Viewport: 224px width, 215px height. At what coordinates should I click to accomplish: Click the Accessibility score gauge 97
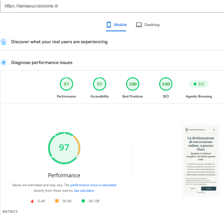click(100, 84)
